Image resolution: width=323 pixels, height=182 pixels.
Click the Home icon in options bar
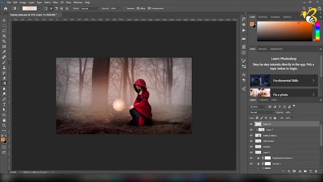(x=6, y=9)
